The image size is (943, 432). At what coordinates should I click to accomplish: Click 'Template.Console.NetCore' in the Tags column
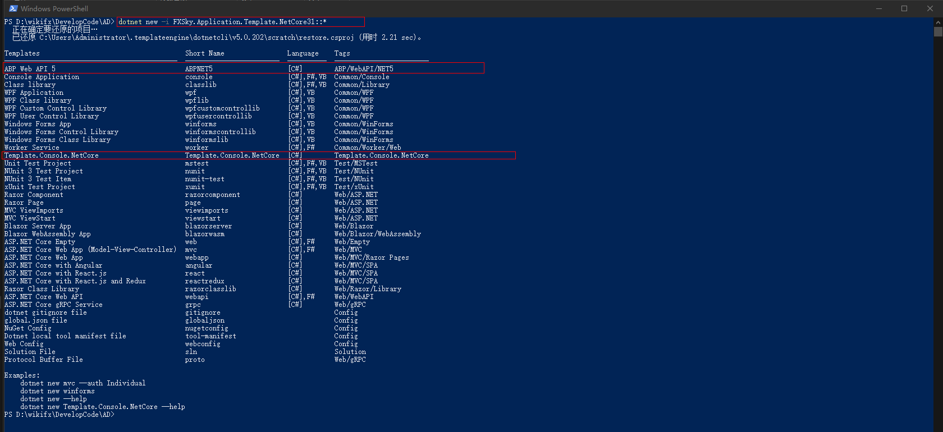tap(381, 155)
